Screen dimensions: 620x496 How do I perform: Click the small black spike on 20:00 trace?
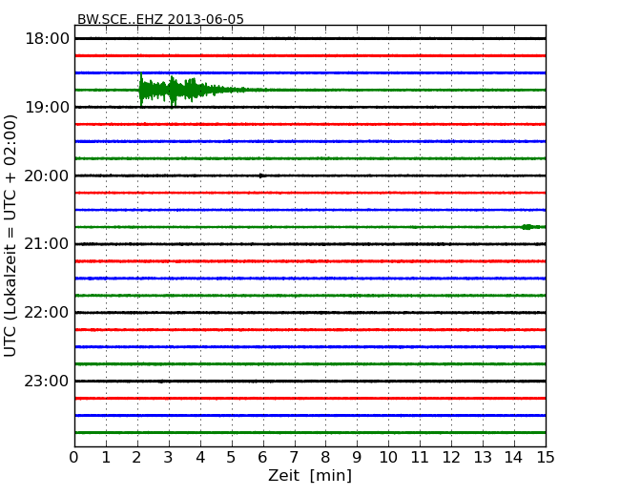coord(262,176)
